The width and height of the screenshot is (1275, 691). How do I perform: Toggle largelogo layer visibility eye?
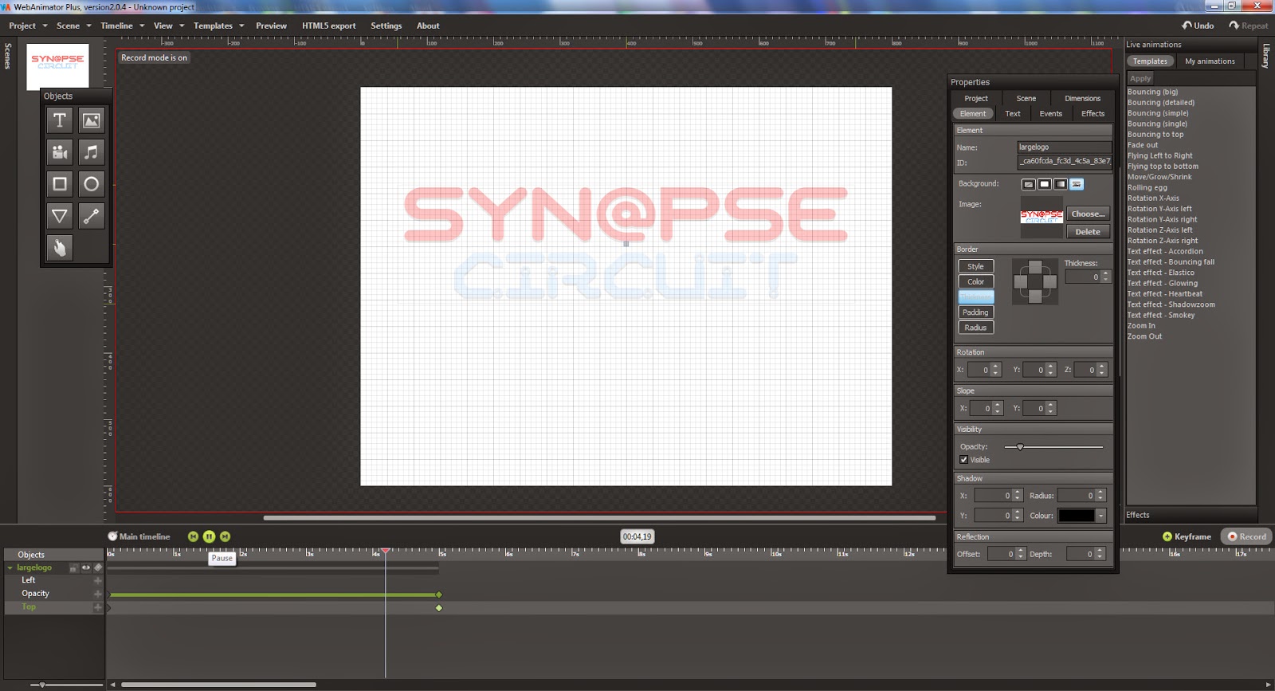coord(86,567)
